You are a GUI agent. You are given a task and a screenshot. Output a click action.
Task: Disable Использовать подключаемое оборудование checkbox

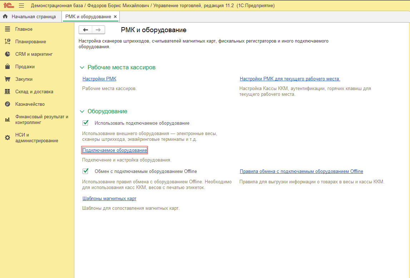pyautogui.click(x=85, y=123)
